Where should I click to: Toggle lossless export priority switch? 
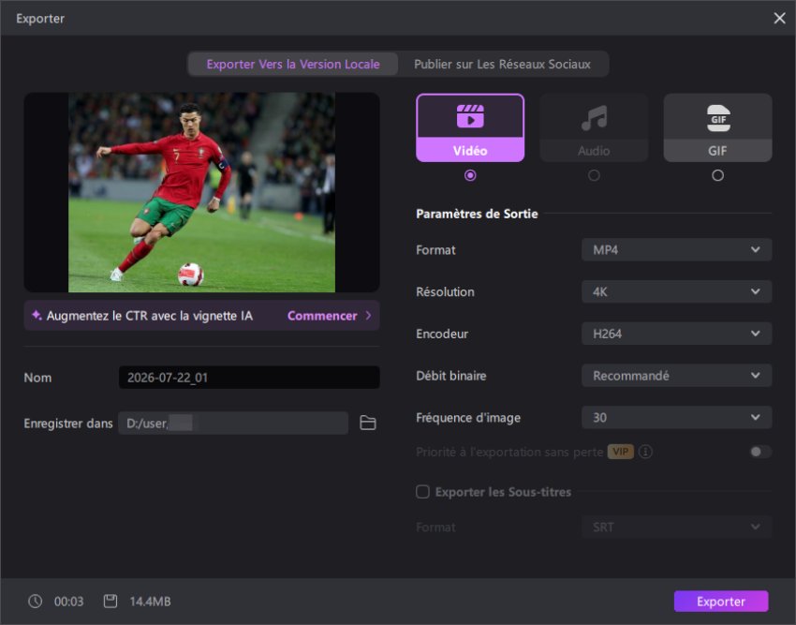coord(760,452)
